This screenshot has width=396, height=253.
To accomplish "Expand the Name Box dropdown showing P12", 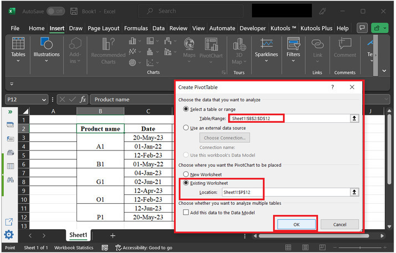I will pos(44,100).
